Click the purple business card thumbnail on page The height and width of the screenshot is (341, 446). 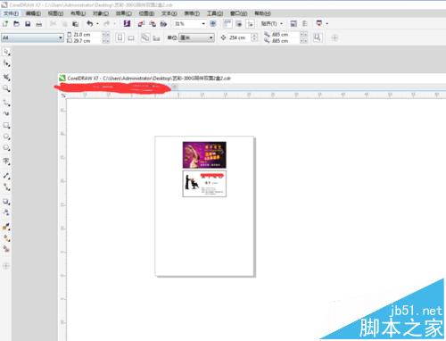coord(204,155)
